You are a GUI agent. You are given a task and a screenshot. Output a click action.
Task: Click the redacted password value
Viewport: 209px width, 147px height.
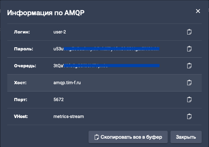104,49
